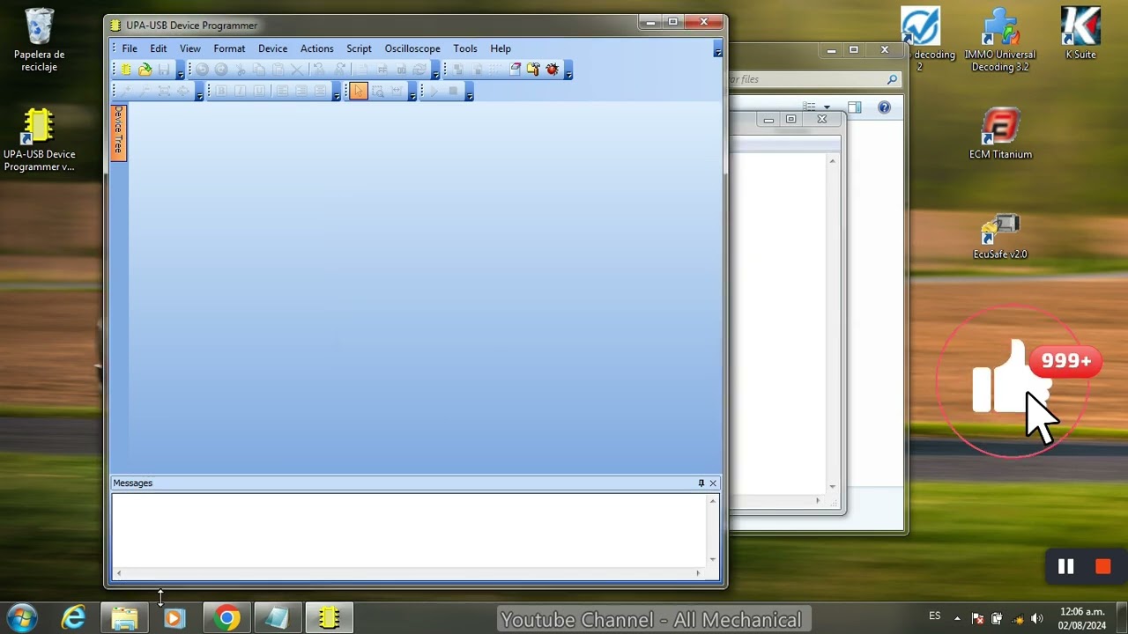Click the Delete X toolbar icon
This screenshot has height=634, width=1128.
297,70
